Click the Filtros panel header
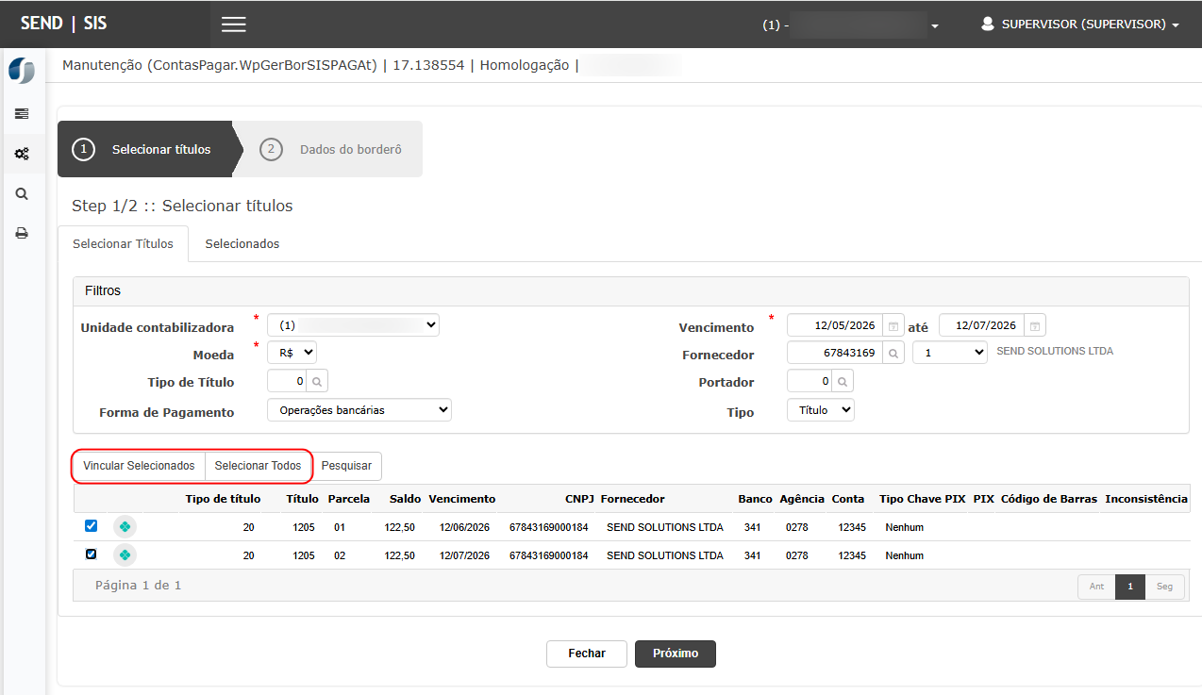 pos(630,291)
